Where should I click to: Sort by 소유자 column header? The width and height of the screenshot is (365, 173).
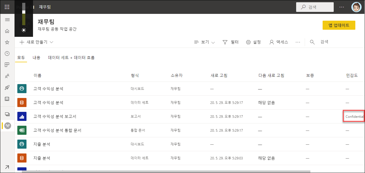176,75
